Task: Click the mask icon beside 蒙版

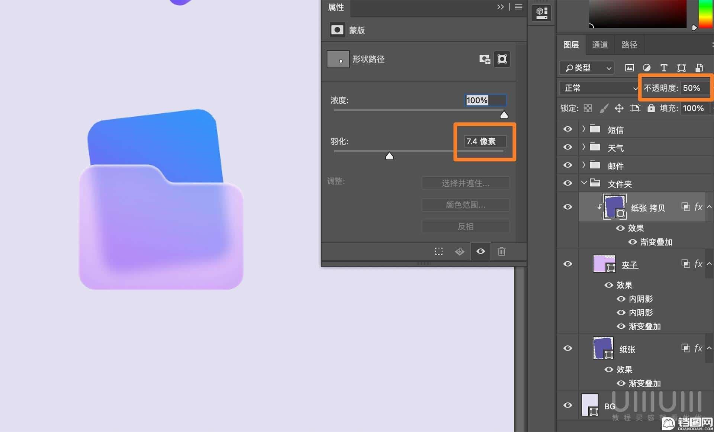Action: coord(337,30)
